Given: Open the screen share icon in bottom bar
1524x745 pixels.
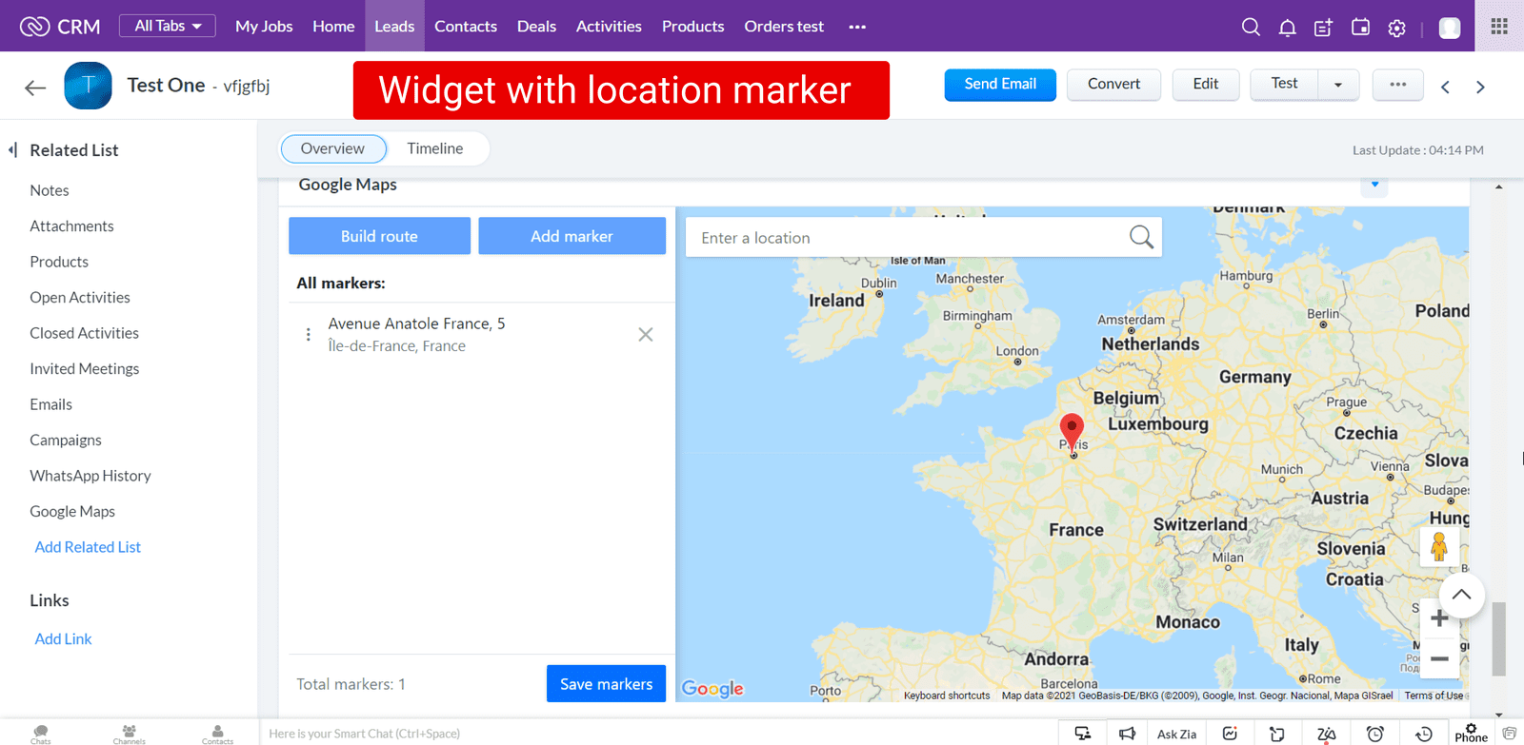Looking at the screenshot, I should click(x=1083, y=734).
